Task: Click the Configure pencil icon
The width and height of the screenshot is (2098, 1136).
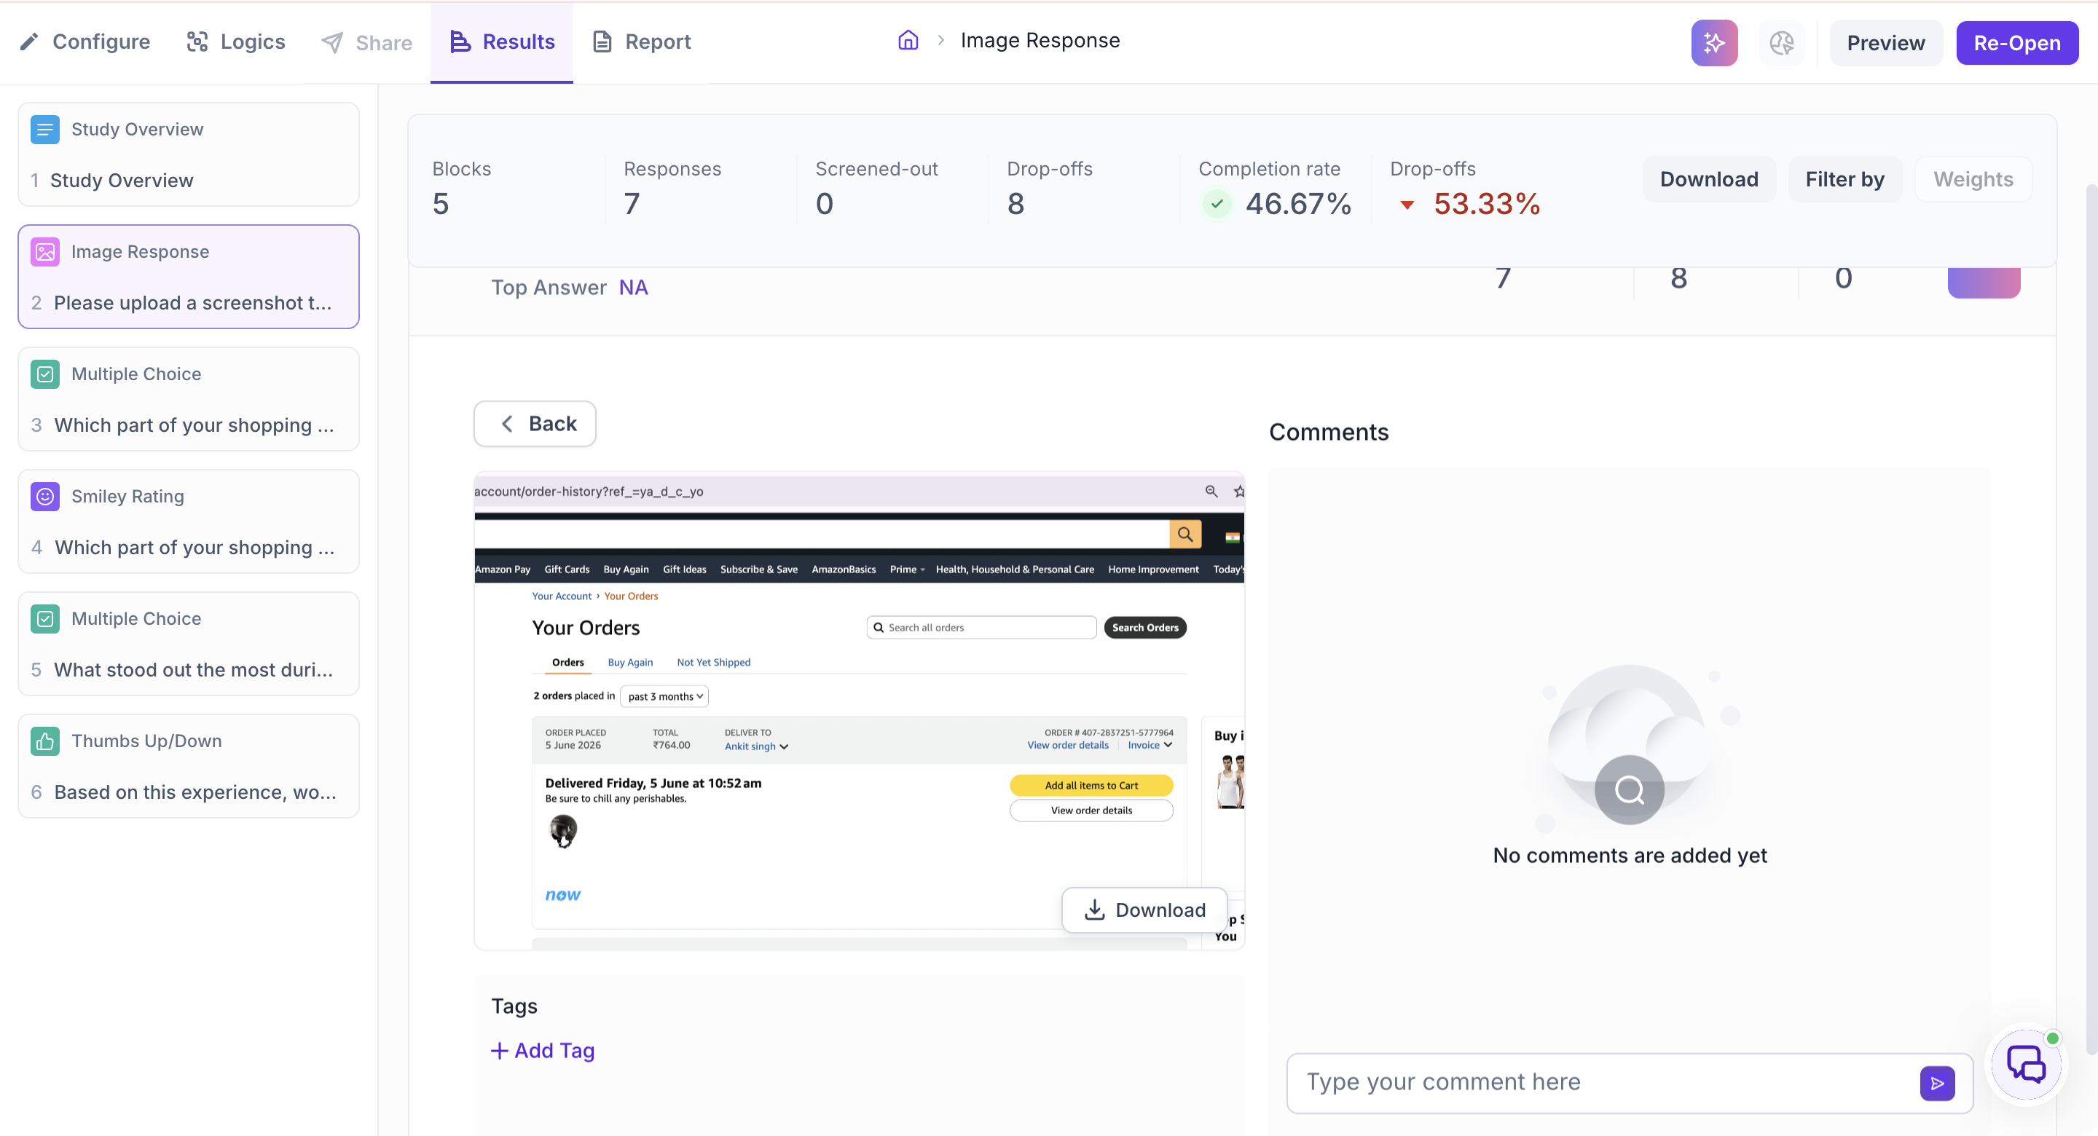Action: tap(29, 42)
